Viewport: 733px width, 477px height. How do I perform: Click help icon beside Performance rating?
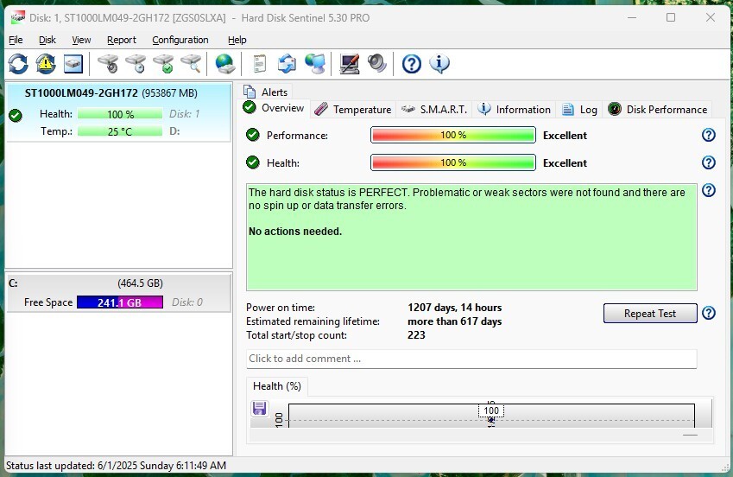pos(709,135)
